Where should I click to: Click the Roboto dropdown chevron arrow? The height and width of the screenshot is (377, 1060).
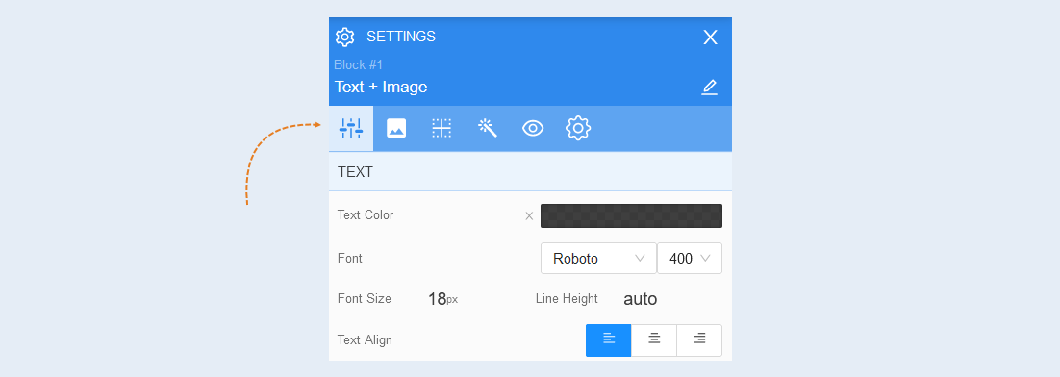tap(640, 258)
